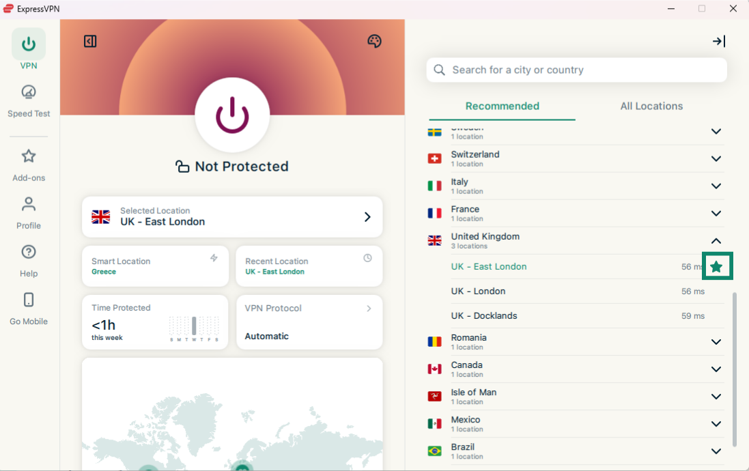Expand Switzerland locations chevron
This screenshot has height=471, width=749.
point(716,158)
